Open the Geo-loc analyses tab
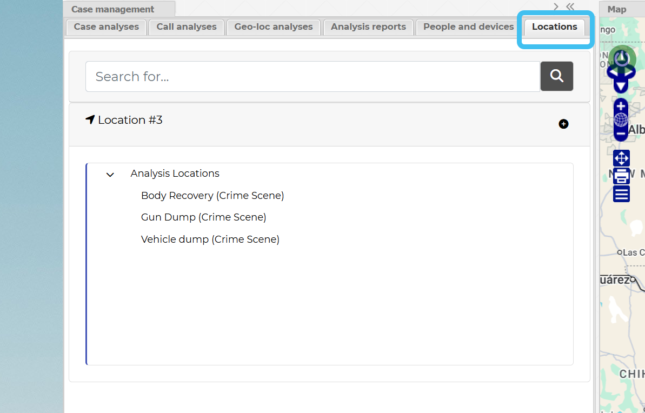The image size is (645, 413). [x=273, y=27]
